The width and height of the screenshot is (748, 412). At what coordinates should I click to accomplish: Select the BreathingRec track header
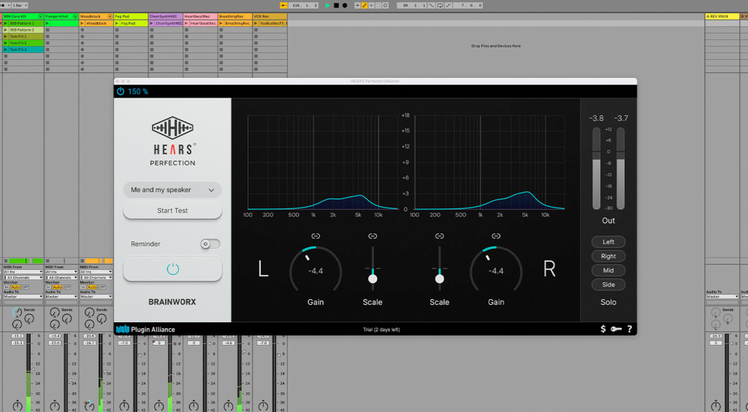235,16
